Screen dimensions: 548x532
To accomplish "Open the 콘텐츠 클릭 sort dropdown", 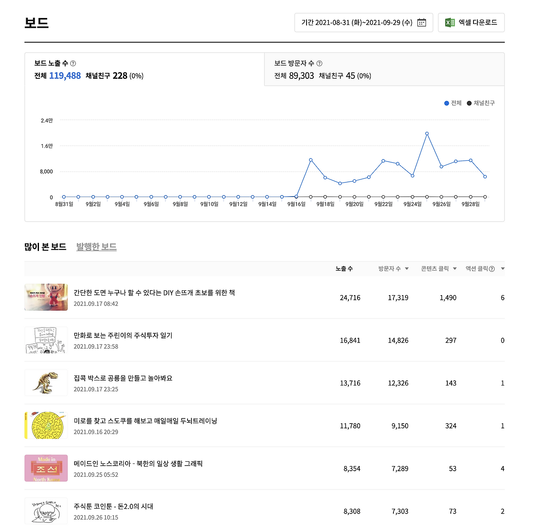I will (x=455, y=269).
